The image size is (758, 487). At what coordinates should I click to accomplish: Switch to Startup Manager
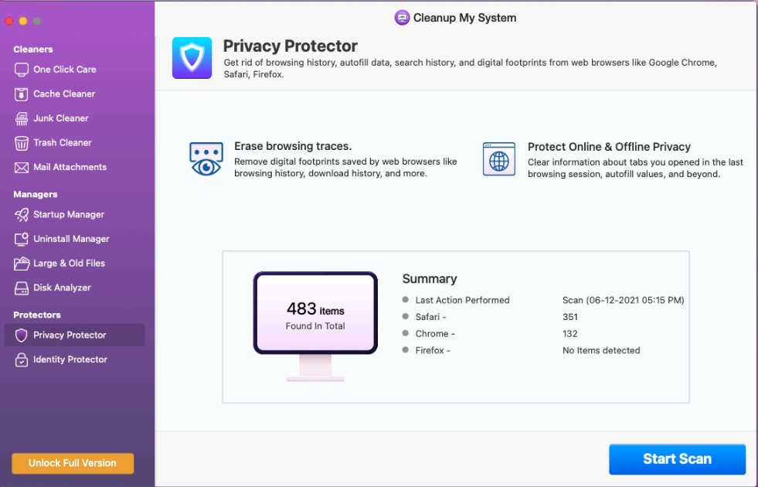pos(69,215)
